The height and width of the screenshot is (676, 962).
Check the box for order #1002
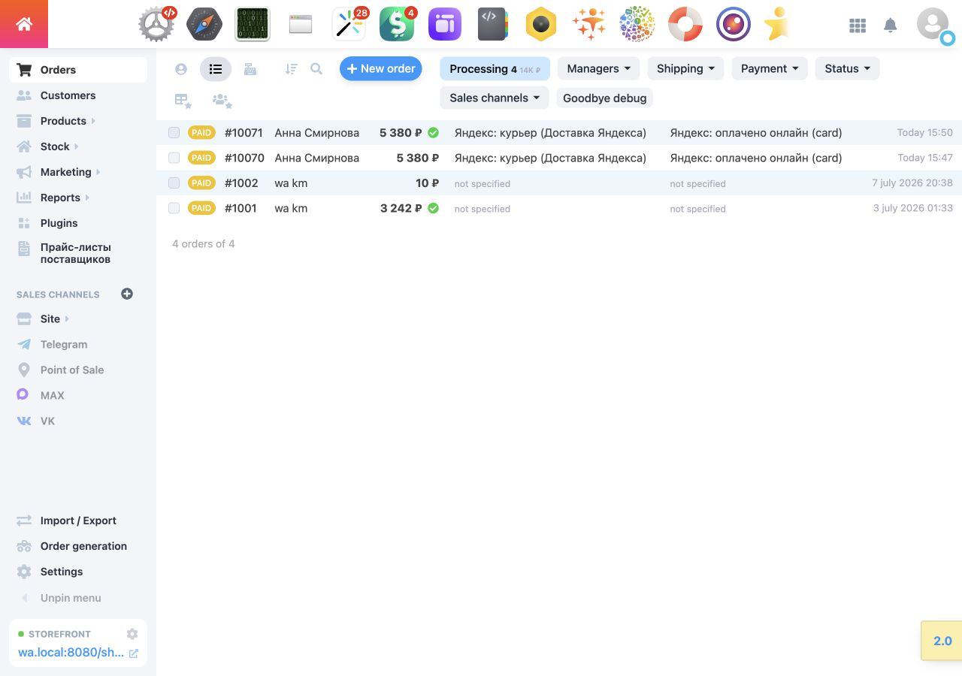tap(174, 183)
